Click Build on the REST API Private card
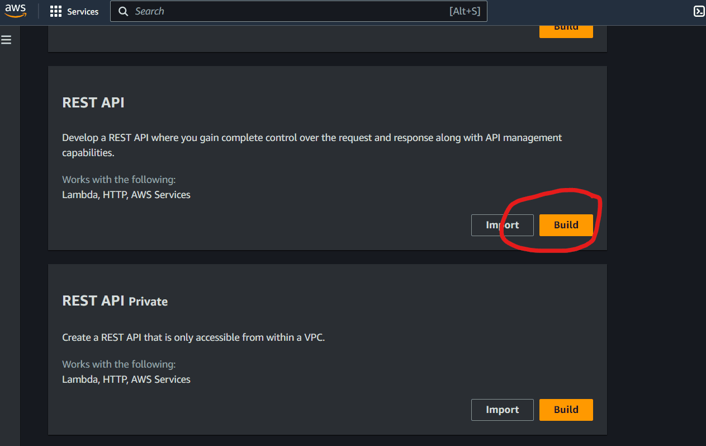 pos(566,410)
